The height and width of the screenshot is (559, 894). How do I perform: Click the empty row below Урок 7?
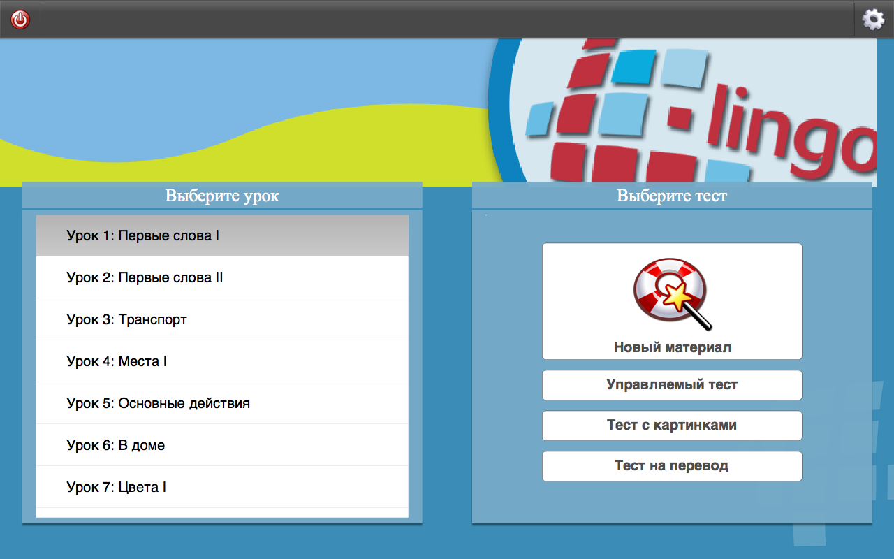(x=222, y=513)
